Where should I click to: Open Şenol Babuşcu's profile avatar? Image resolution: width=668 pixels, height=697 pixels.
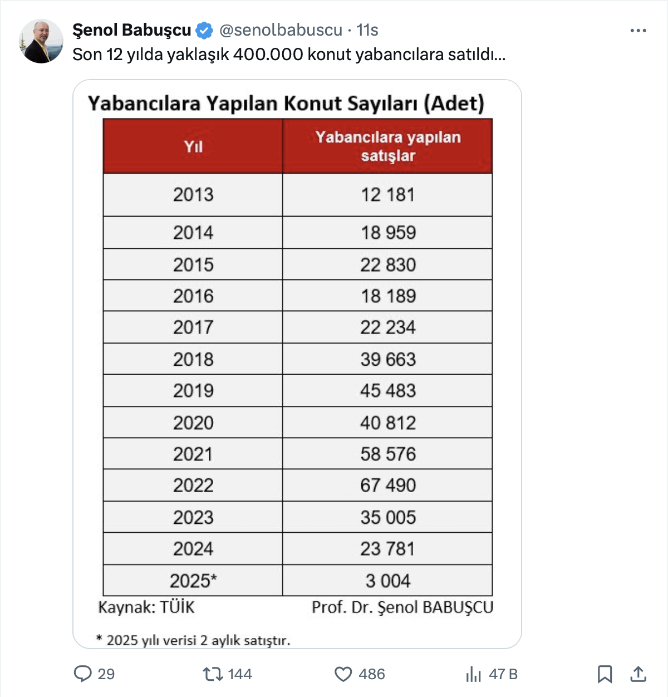pyautogui.click(x=42, y=41)
